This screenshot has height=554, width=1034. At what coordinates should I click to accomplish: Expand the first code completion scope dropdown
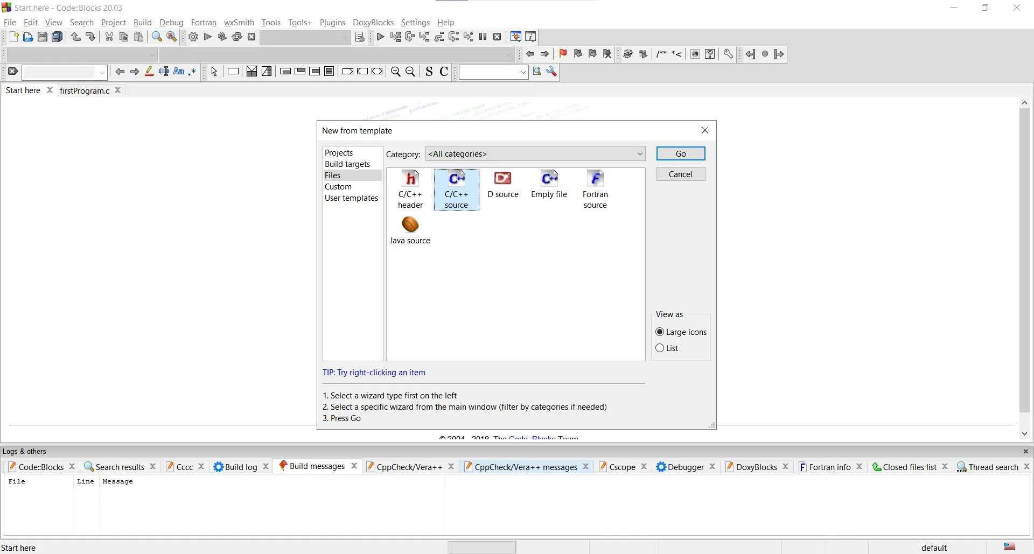point(82,55)
